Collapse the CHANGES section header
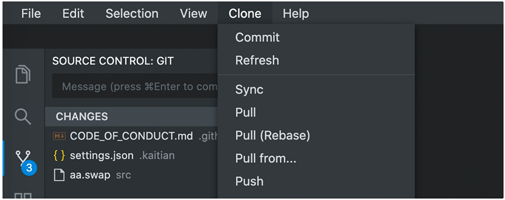 click(x=131, y=116)
